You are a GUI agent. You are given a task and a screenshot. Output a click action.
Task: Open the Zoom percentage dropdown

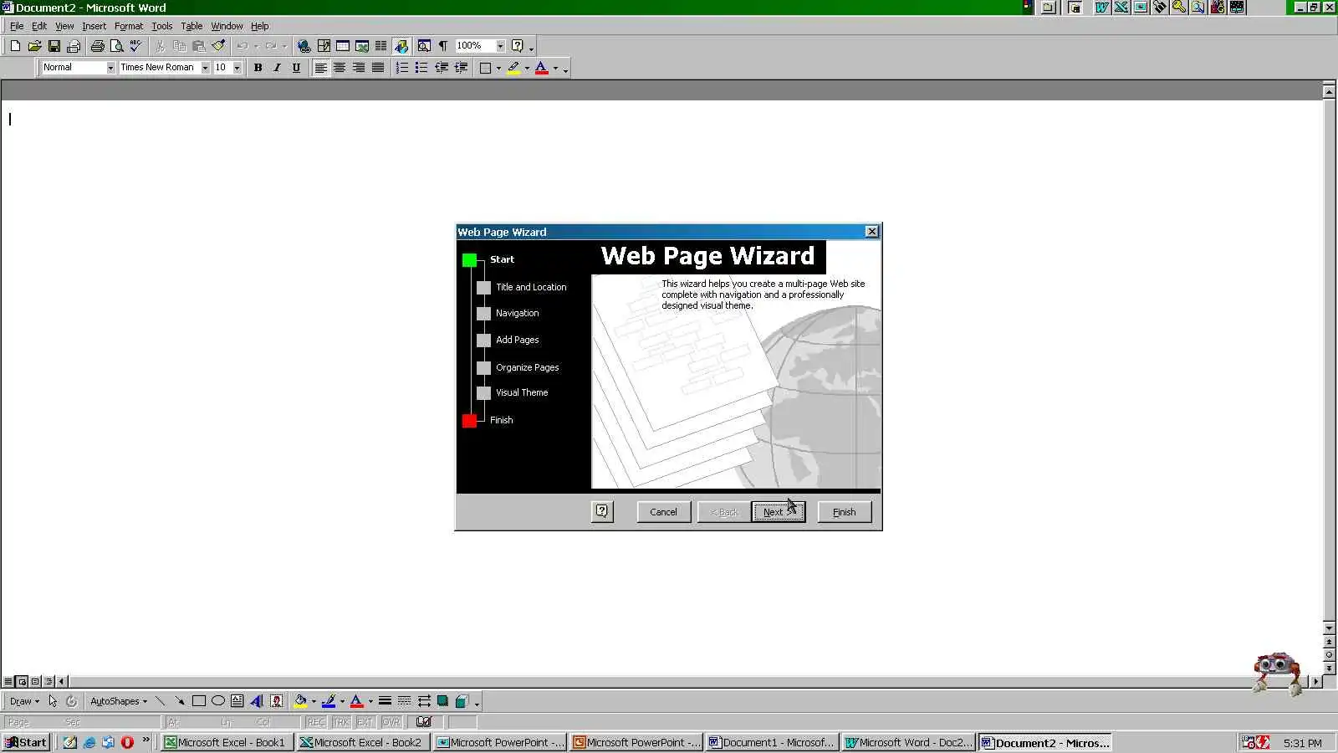click(500, 46)
